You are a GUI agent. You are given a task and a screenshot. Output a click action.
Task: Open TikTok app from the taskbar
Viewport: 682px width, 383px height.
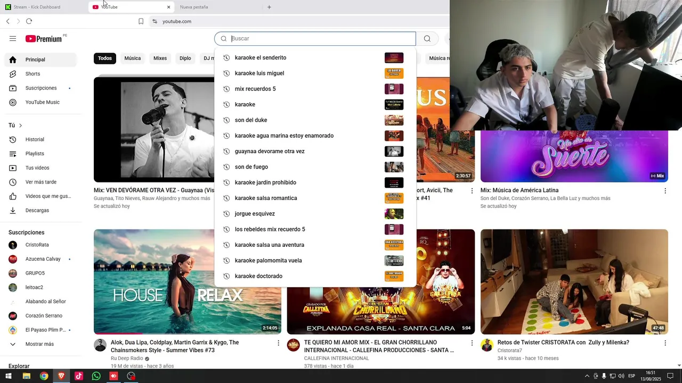78,376
